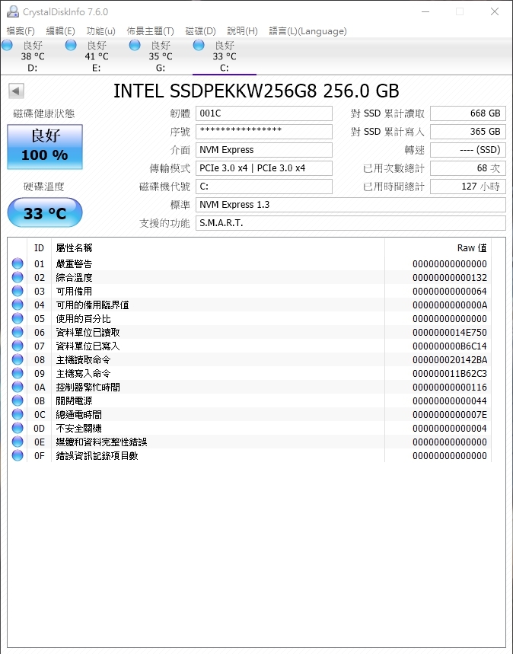The height and width of the screenshot is (654, 513).
Task: Click status orb for attribute 0F 錯誤資訊記錄項目數
Action: point(18,455)
